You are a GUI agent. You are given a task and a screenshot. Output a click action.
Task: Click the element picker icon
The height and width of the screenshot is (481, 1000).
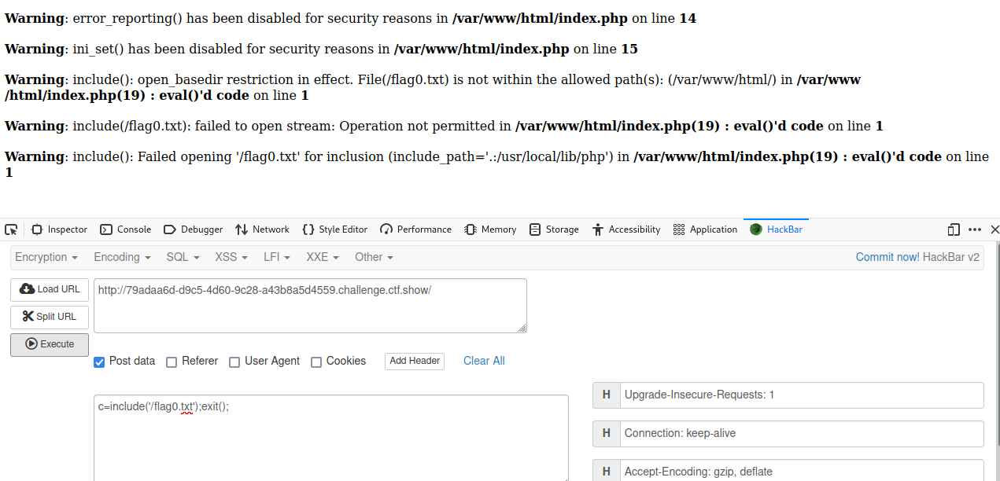pos(11,229)
